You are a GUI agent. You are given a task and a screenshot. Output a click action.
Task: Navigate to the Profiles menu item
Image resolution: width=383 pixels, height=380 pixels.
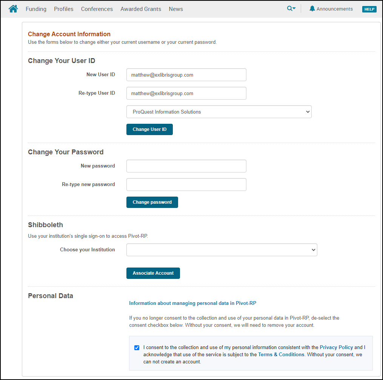pos(64,9)
